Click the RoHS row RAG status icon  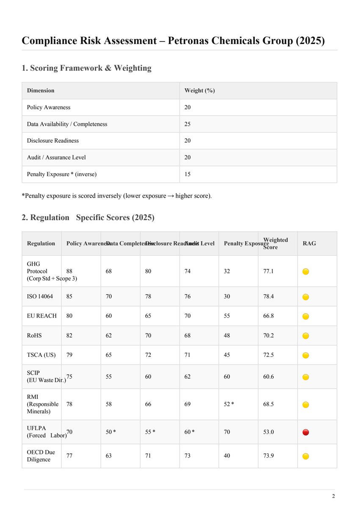click(306, 336)
